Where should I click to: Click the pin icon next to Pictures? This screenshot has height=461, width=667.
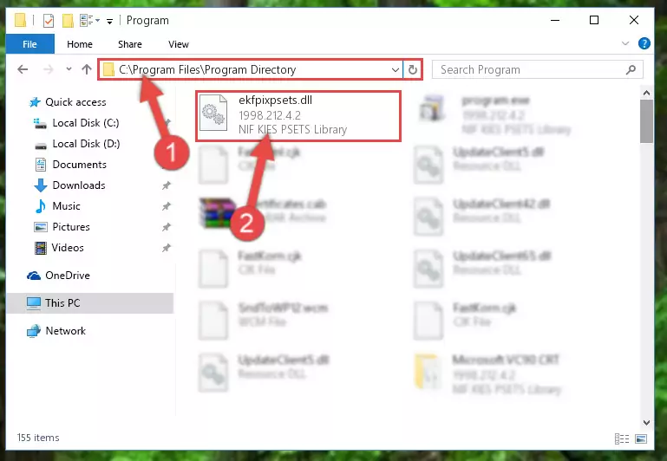pyautogui.click(x=167, y=227)
